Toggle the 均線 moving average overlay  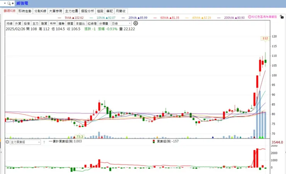click(x=10, y=23)
